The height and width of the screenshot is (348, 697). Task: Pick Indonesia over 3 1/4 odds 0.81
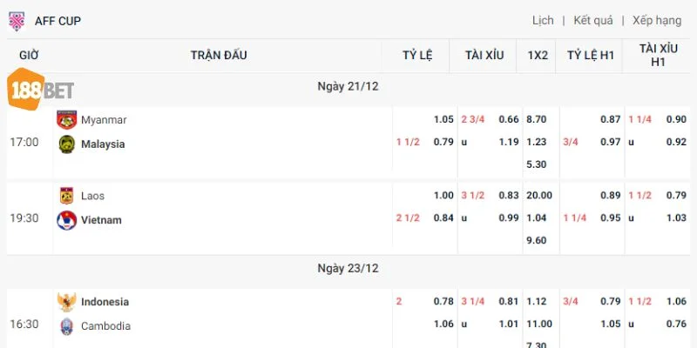click(509, 301)
